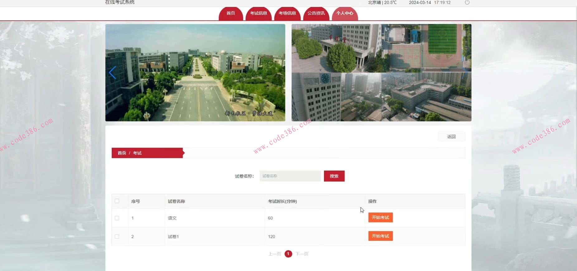577x271 pixels.
Task: Click the aerial campus collage image
Action: coord(381,73)
